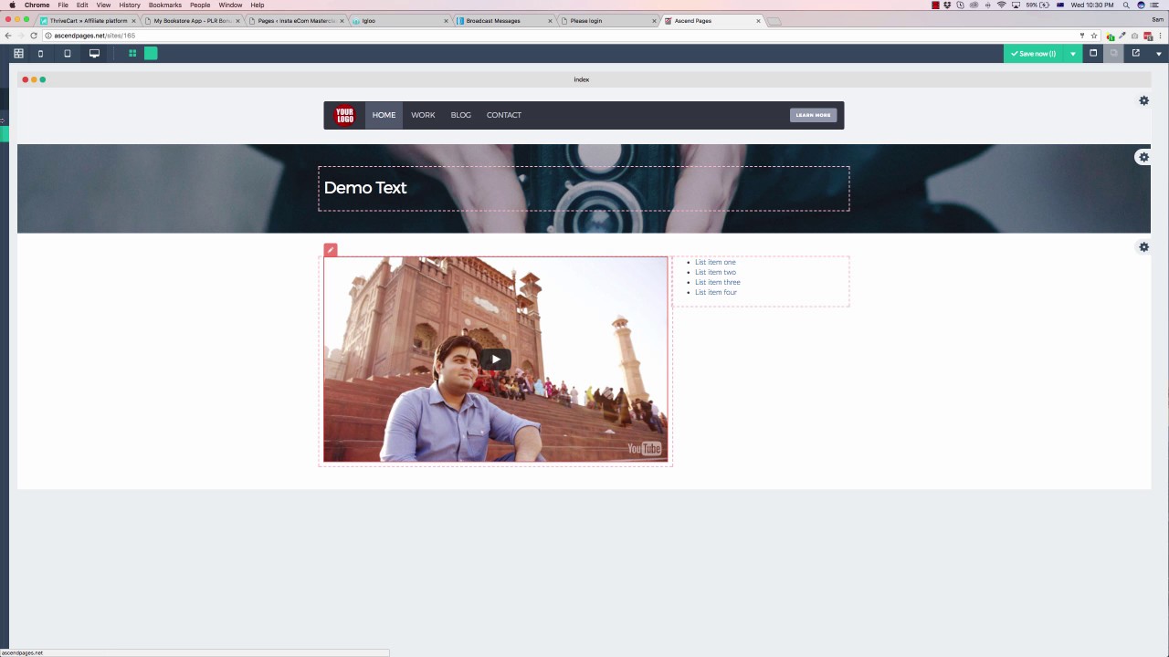Image resolution: width=1169 pixels, height=657 pixels.
Task: Click the YOUR LOGO image in navbar
Action: tap(344, 115)
